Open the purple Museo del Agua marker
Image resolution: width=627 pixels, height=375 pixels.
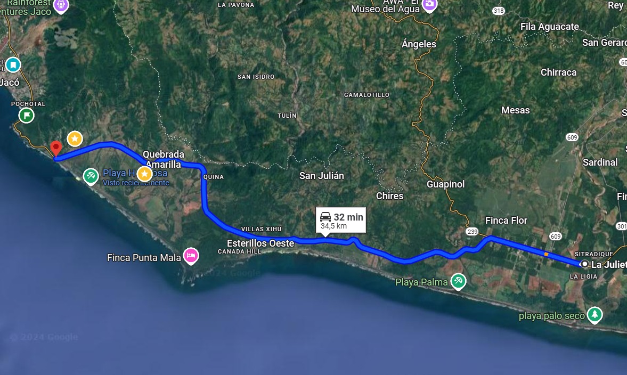pyautogui.click(x=429, y=5)
